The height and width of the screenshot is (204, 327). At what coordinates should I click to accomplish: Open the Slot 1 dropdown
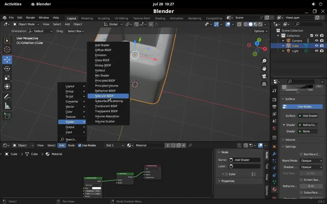click(x=114, y=145)
